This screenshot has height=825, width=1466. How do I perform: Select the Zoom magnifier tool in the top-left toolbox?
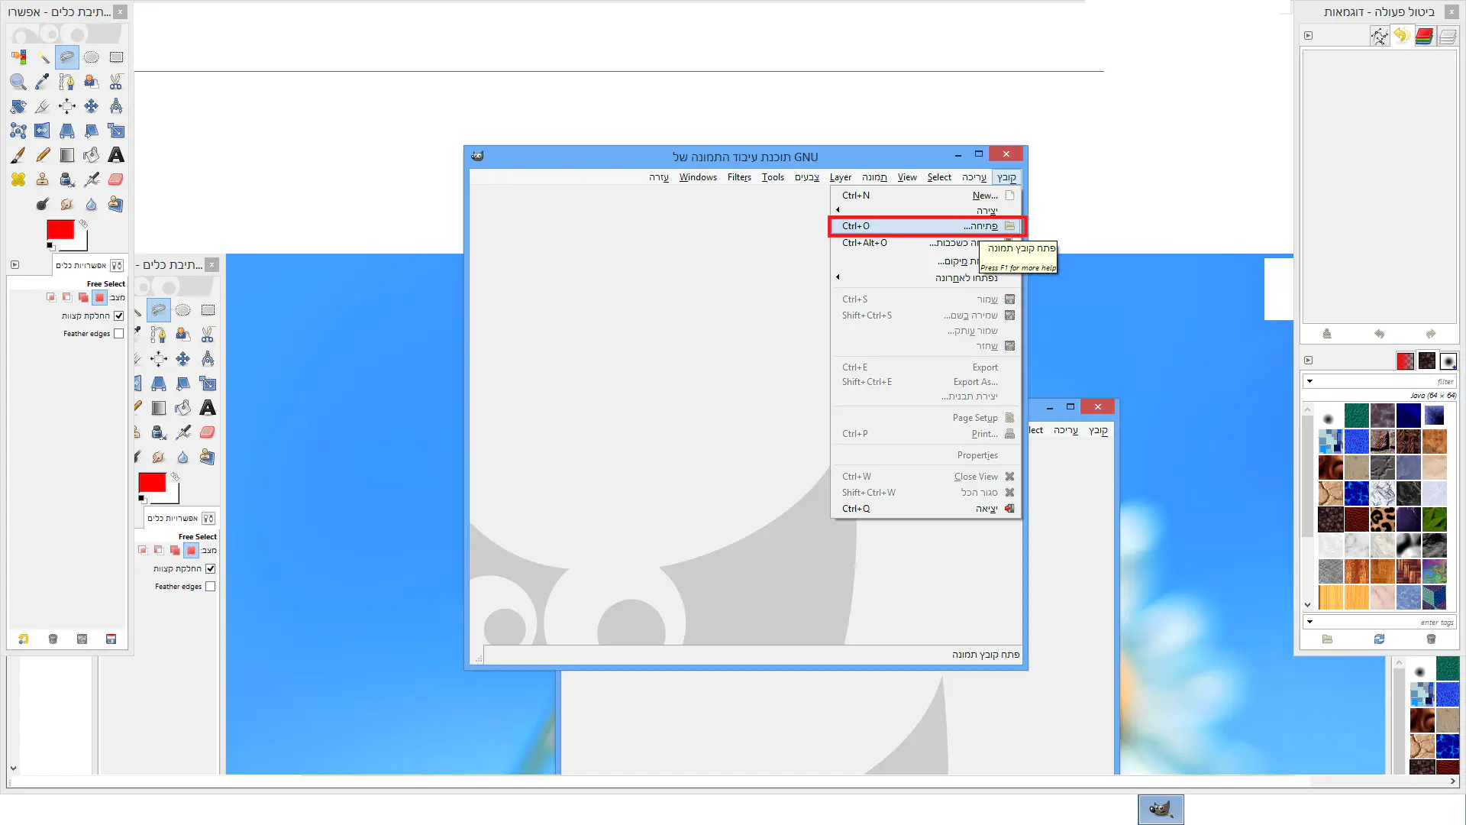(x=18, y=82)
